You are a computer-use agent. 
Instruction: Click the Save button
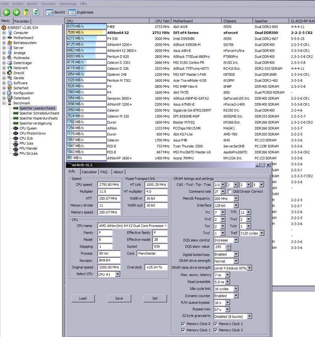pos(119,298)
